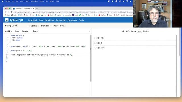Click the code editor vertical scrollbar
The image size is (182, 102).
pos(90,58)
